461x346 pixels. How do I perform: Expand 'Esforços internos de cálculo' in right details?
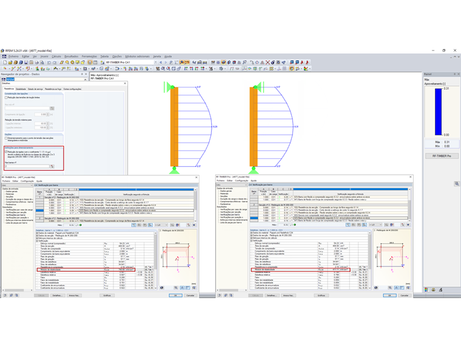pos(251,239)
